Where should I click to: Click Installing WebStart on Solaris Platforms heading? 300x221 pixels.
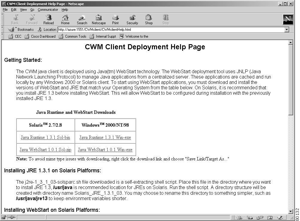click(x=52, y=210)
